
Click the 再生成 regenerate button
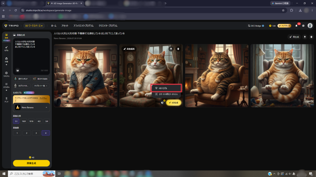click(294, 37)
